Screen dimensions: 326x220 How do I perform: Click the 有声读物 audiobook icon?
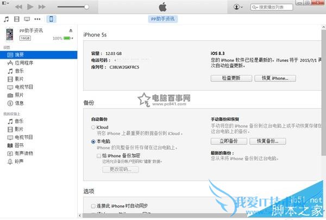(x=10, y=154)
